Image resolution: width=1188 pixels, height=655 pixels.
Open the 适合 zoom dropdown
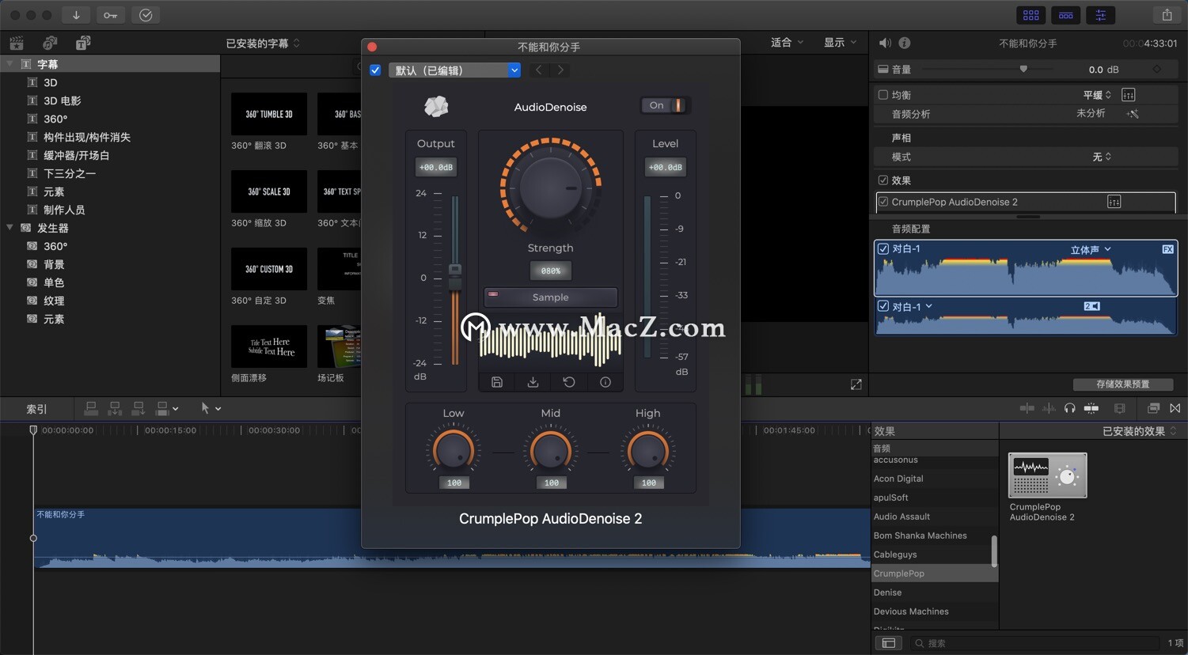pos(787,43)
